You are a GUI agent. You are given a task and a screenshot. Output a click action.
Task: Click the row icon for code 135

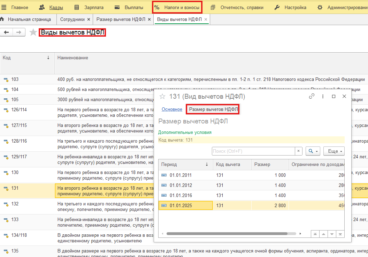6,251
